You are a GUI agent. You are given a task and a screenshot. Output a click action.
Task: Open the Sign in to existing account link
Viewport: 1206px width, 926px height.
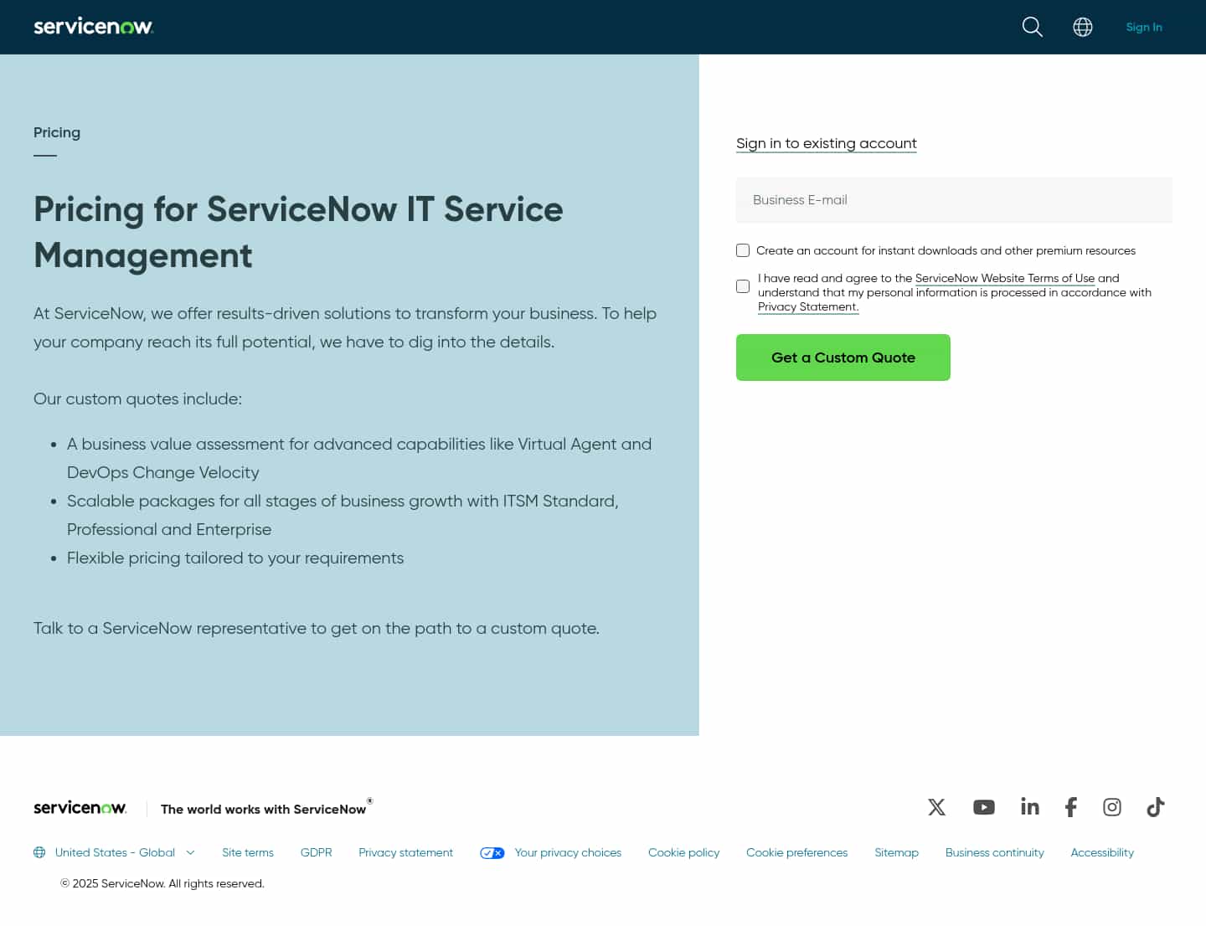pos(826,143)
